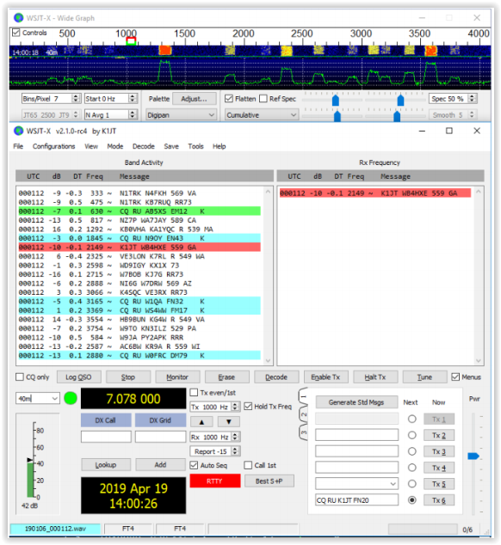Open the Digipan palette dropdown
This screenshot has width=501, height=545.
[182, 114]
